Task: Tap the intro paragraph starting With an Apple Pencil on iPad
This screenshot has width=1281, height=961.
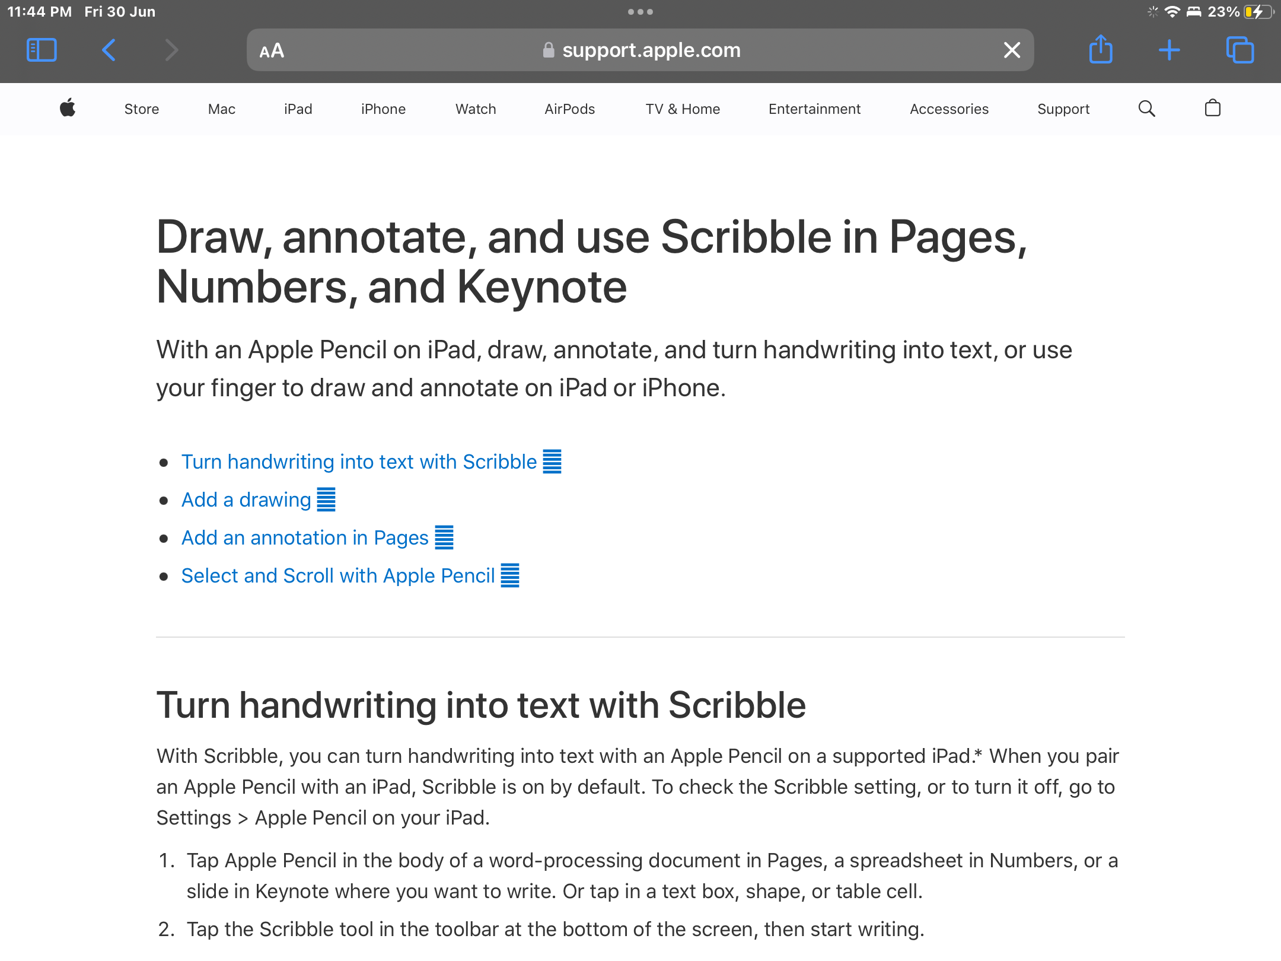Action: click(614, 369)
